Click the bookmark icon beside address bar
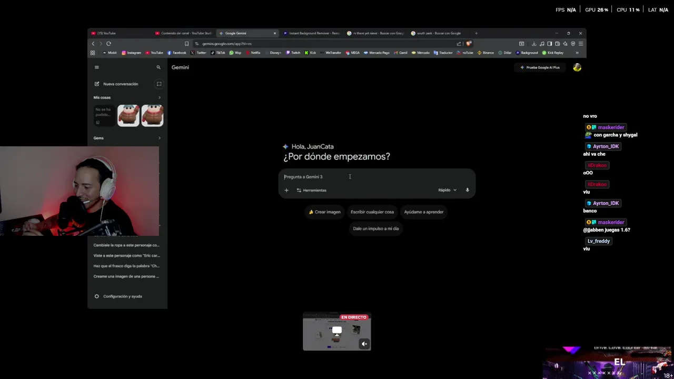674x379 pixels. click(186, 44)
